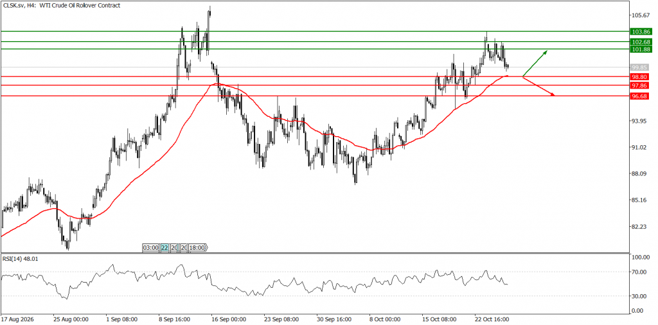Click the green 103.86 resistance price label
658x325 pixels.
[641, 31]
